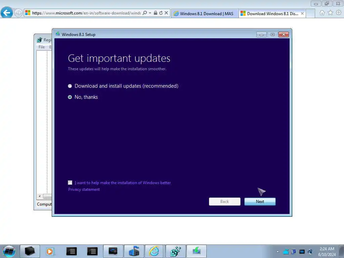Click the Next button in Setup
The image size is (344, 258).
pos(260,202)
